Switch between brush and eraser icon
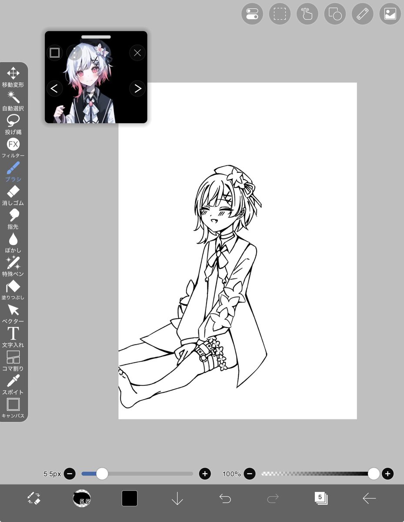404x522 pixels. point(33,498)
